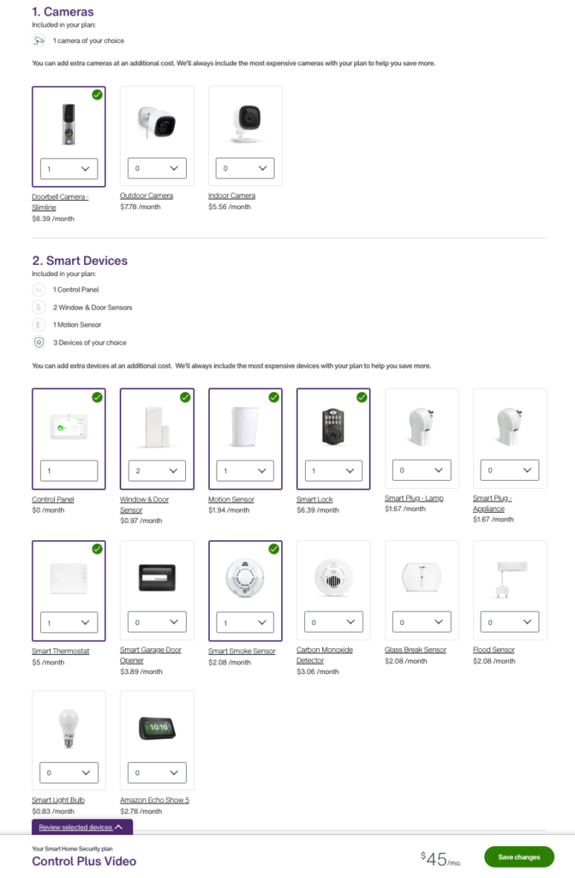Expand the Review selected devices panel
The width and height of the screenshot is (575, 878).
[82, 827]
